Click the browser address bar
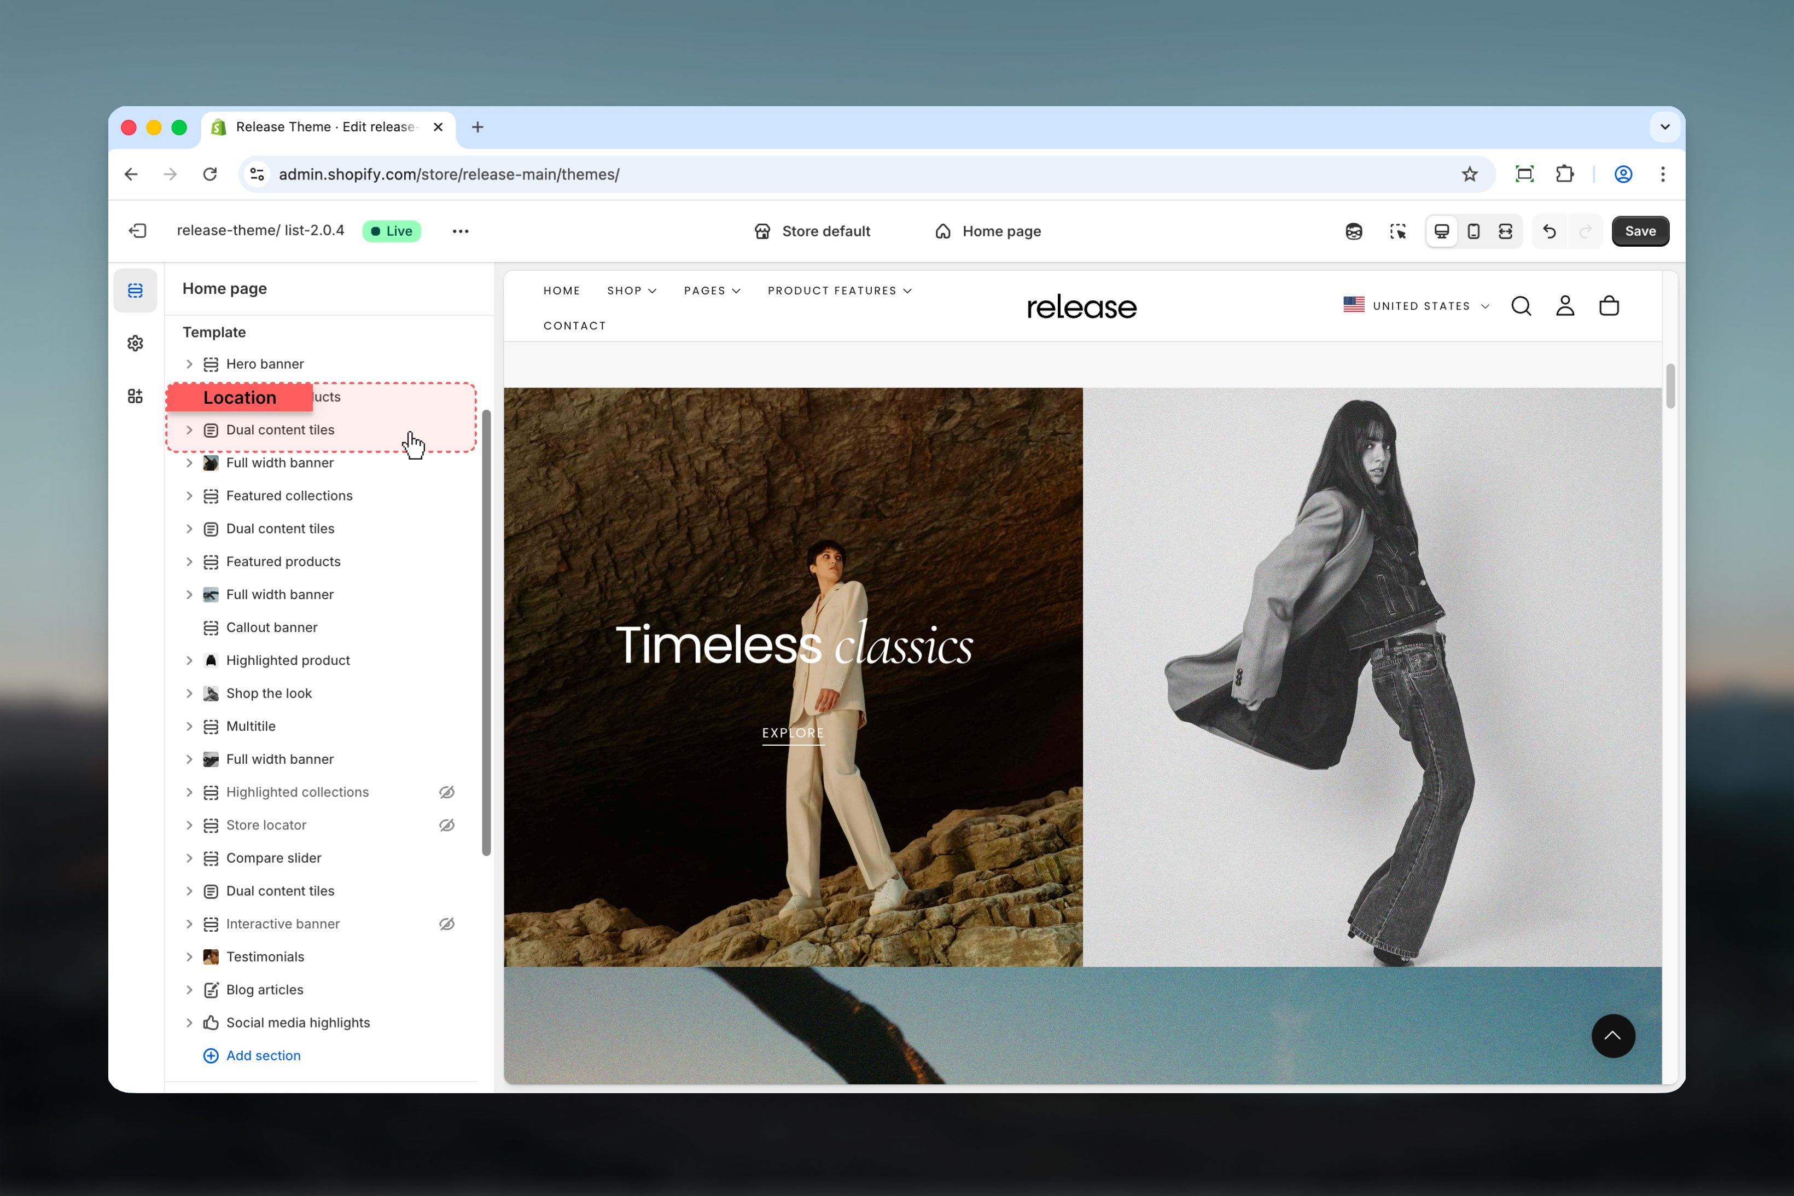 click(867, 174)
